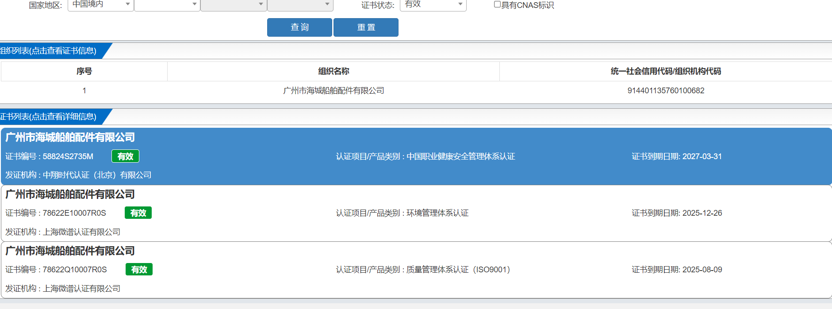Open the 中国境内 country region dropdown
Image resolution: width=832 pixels, height=309 pixels.
click(x=100, y=4)
